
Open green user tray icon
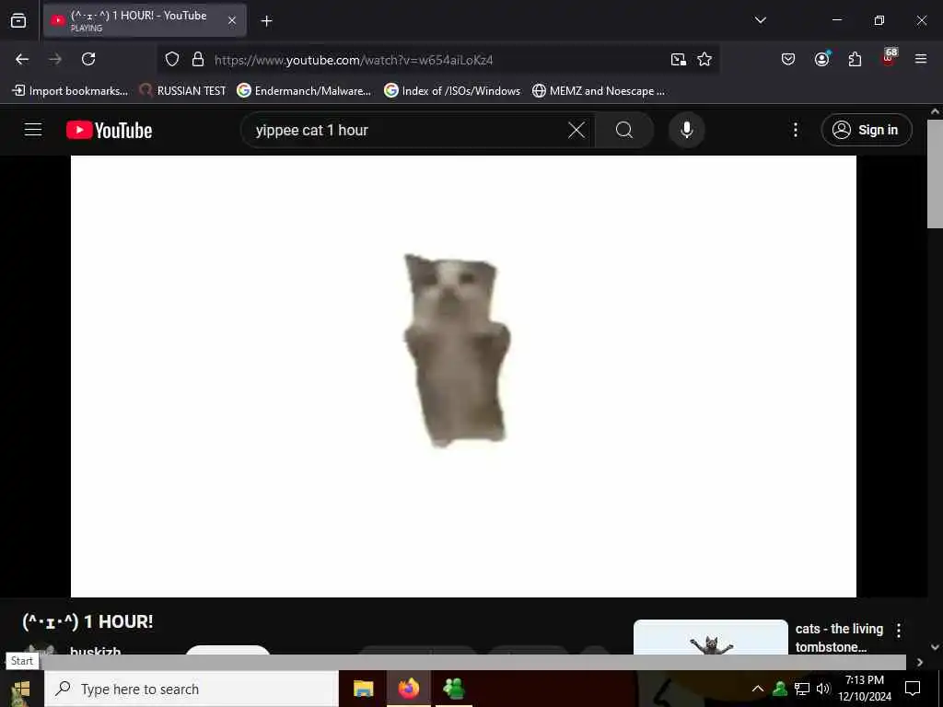(780, 689)
